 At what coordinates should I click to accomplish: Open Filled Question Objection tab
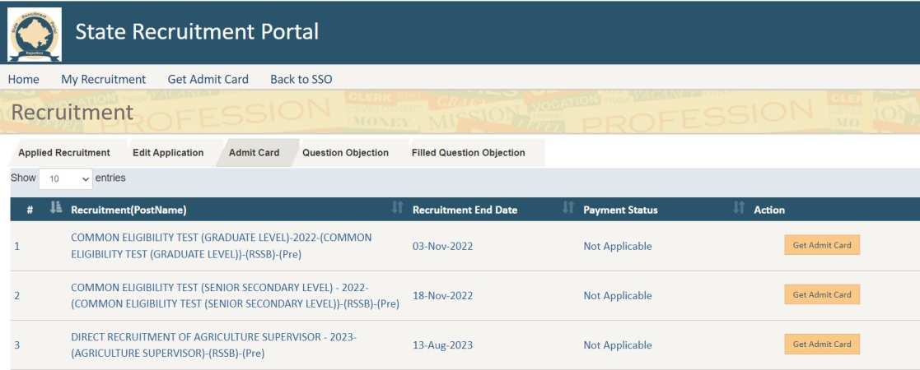[468, 153]
